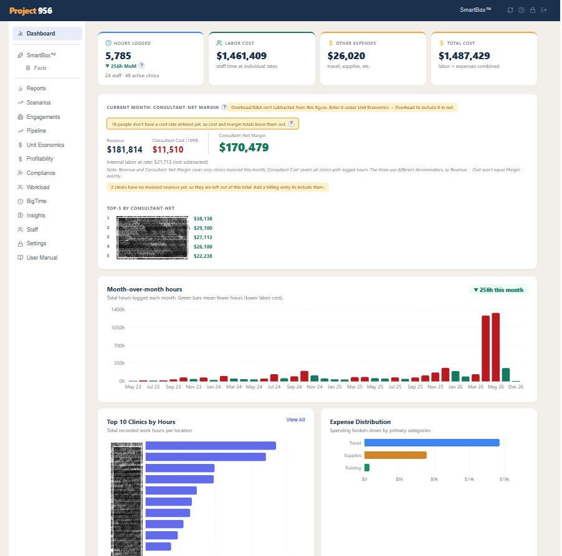Click the dollar icon on the Total Cost card
The image size is (562, 556).
tap(442, 43)
